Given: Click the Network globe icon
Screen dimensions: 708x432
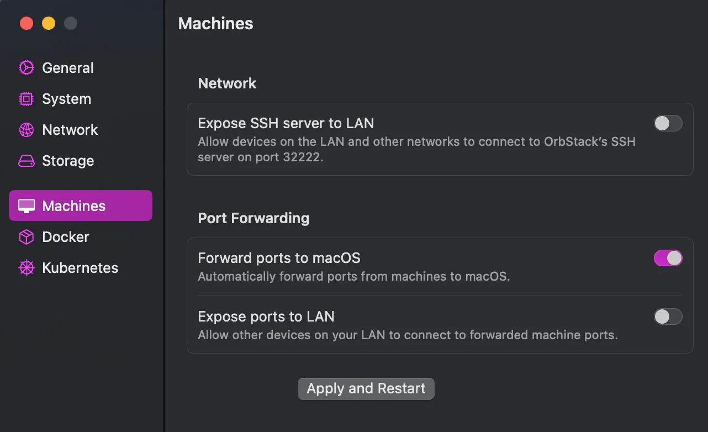Looking at the screenshot, I should click(27, 130).
